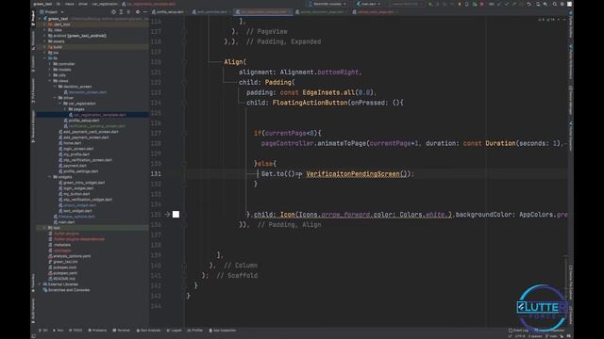Select the car_registration_template.dart editor tab
Image resolution: width=604 pixels, height=339 pixels.
pyautogui.click(x=264, y=12)
